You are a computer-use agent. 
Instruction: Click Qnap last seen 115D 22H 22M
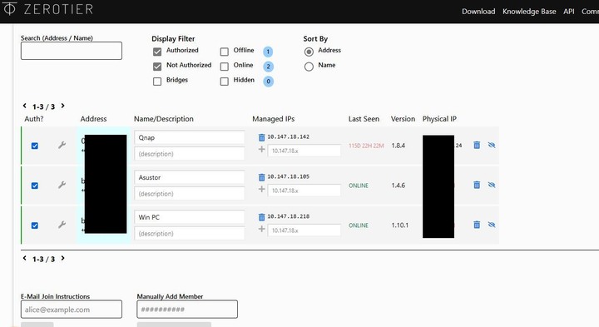point(366,146)
